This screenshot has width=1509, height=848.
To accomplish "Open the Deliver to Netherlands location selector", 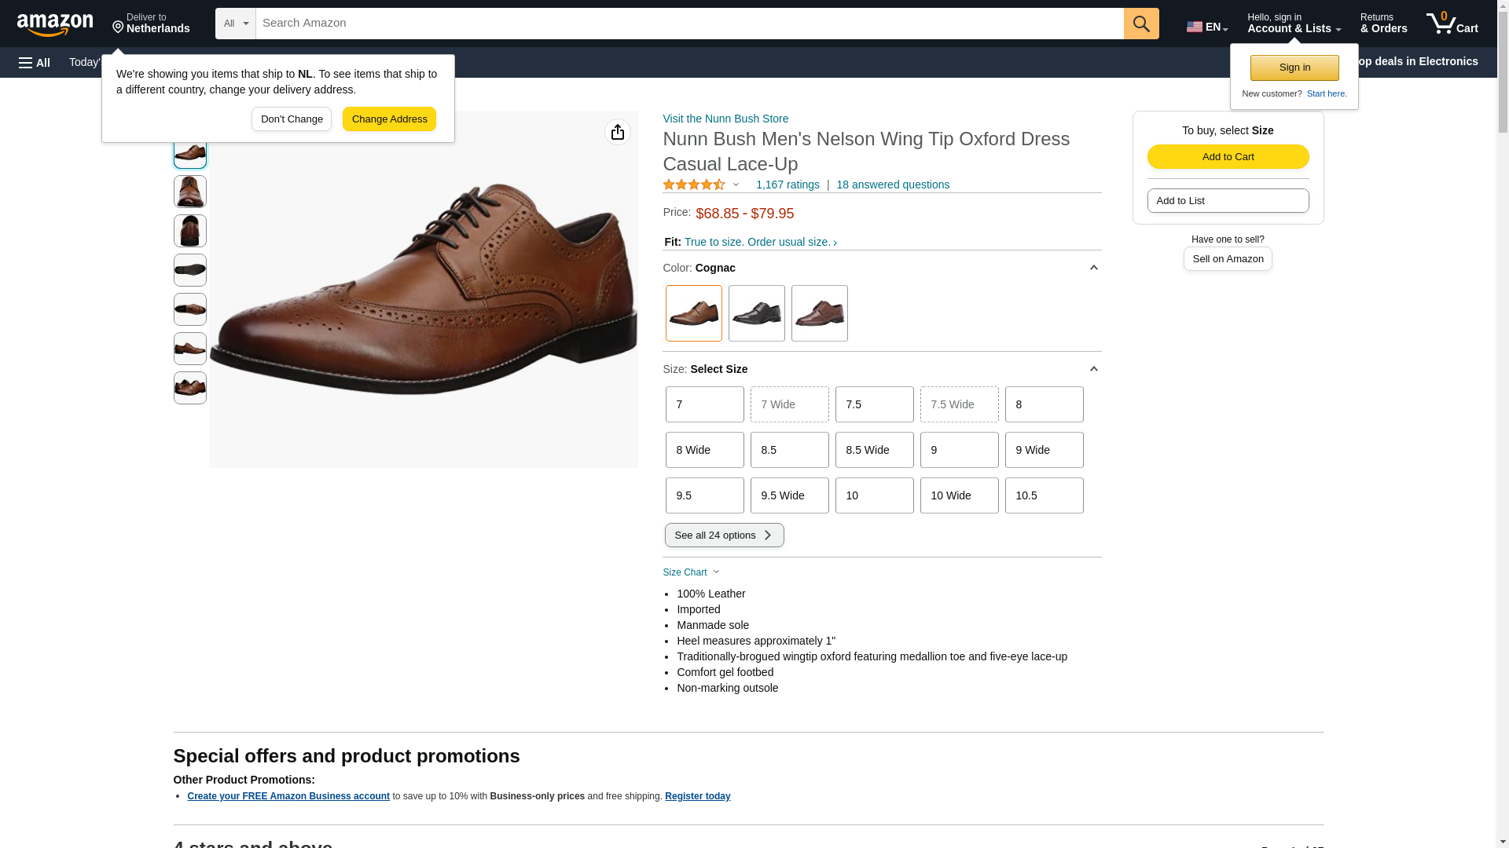I will tap(151, 24).
